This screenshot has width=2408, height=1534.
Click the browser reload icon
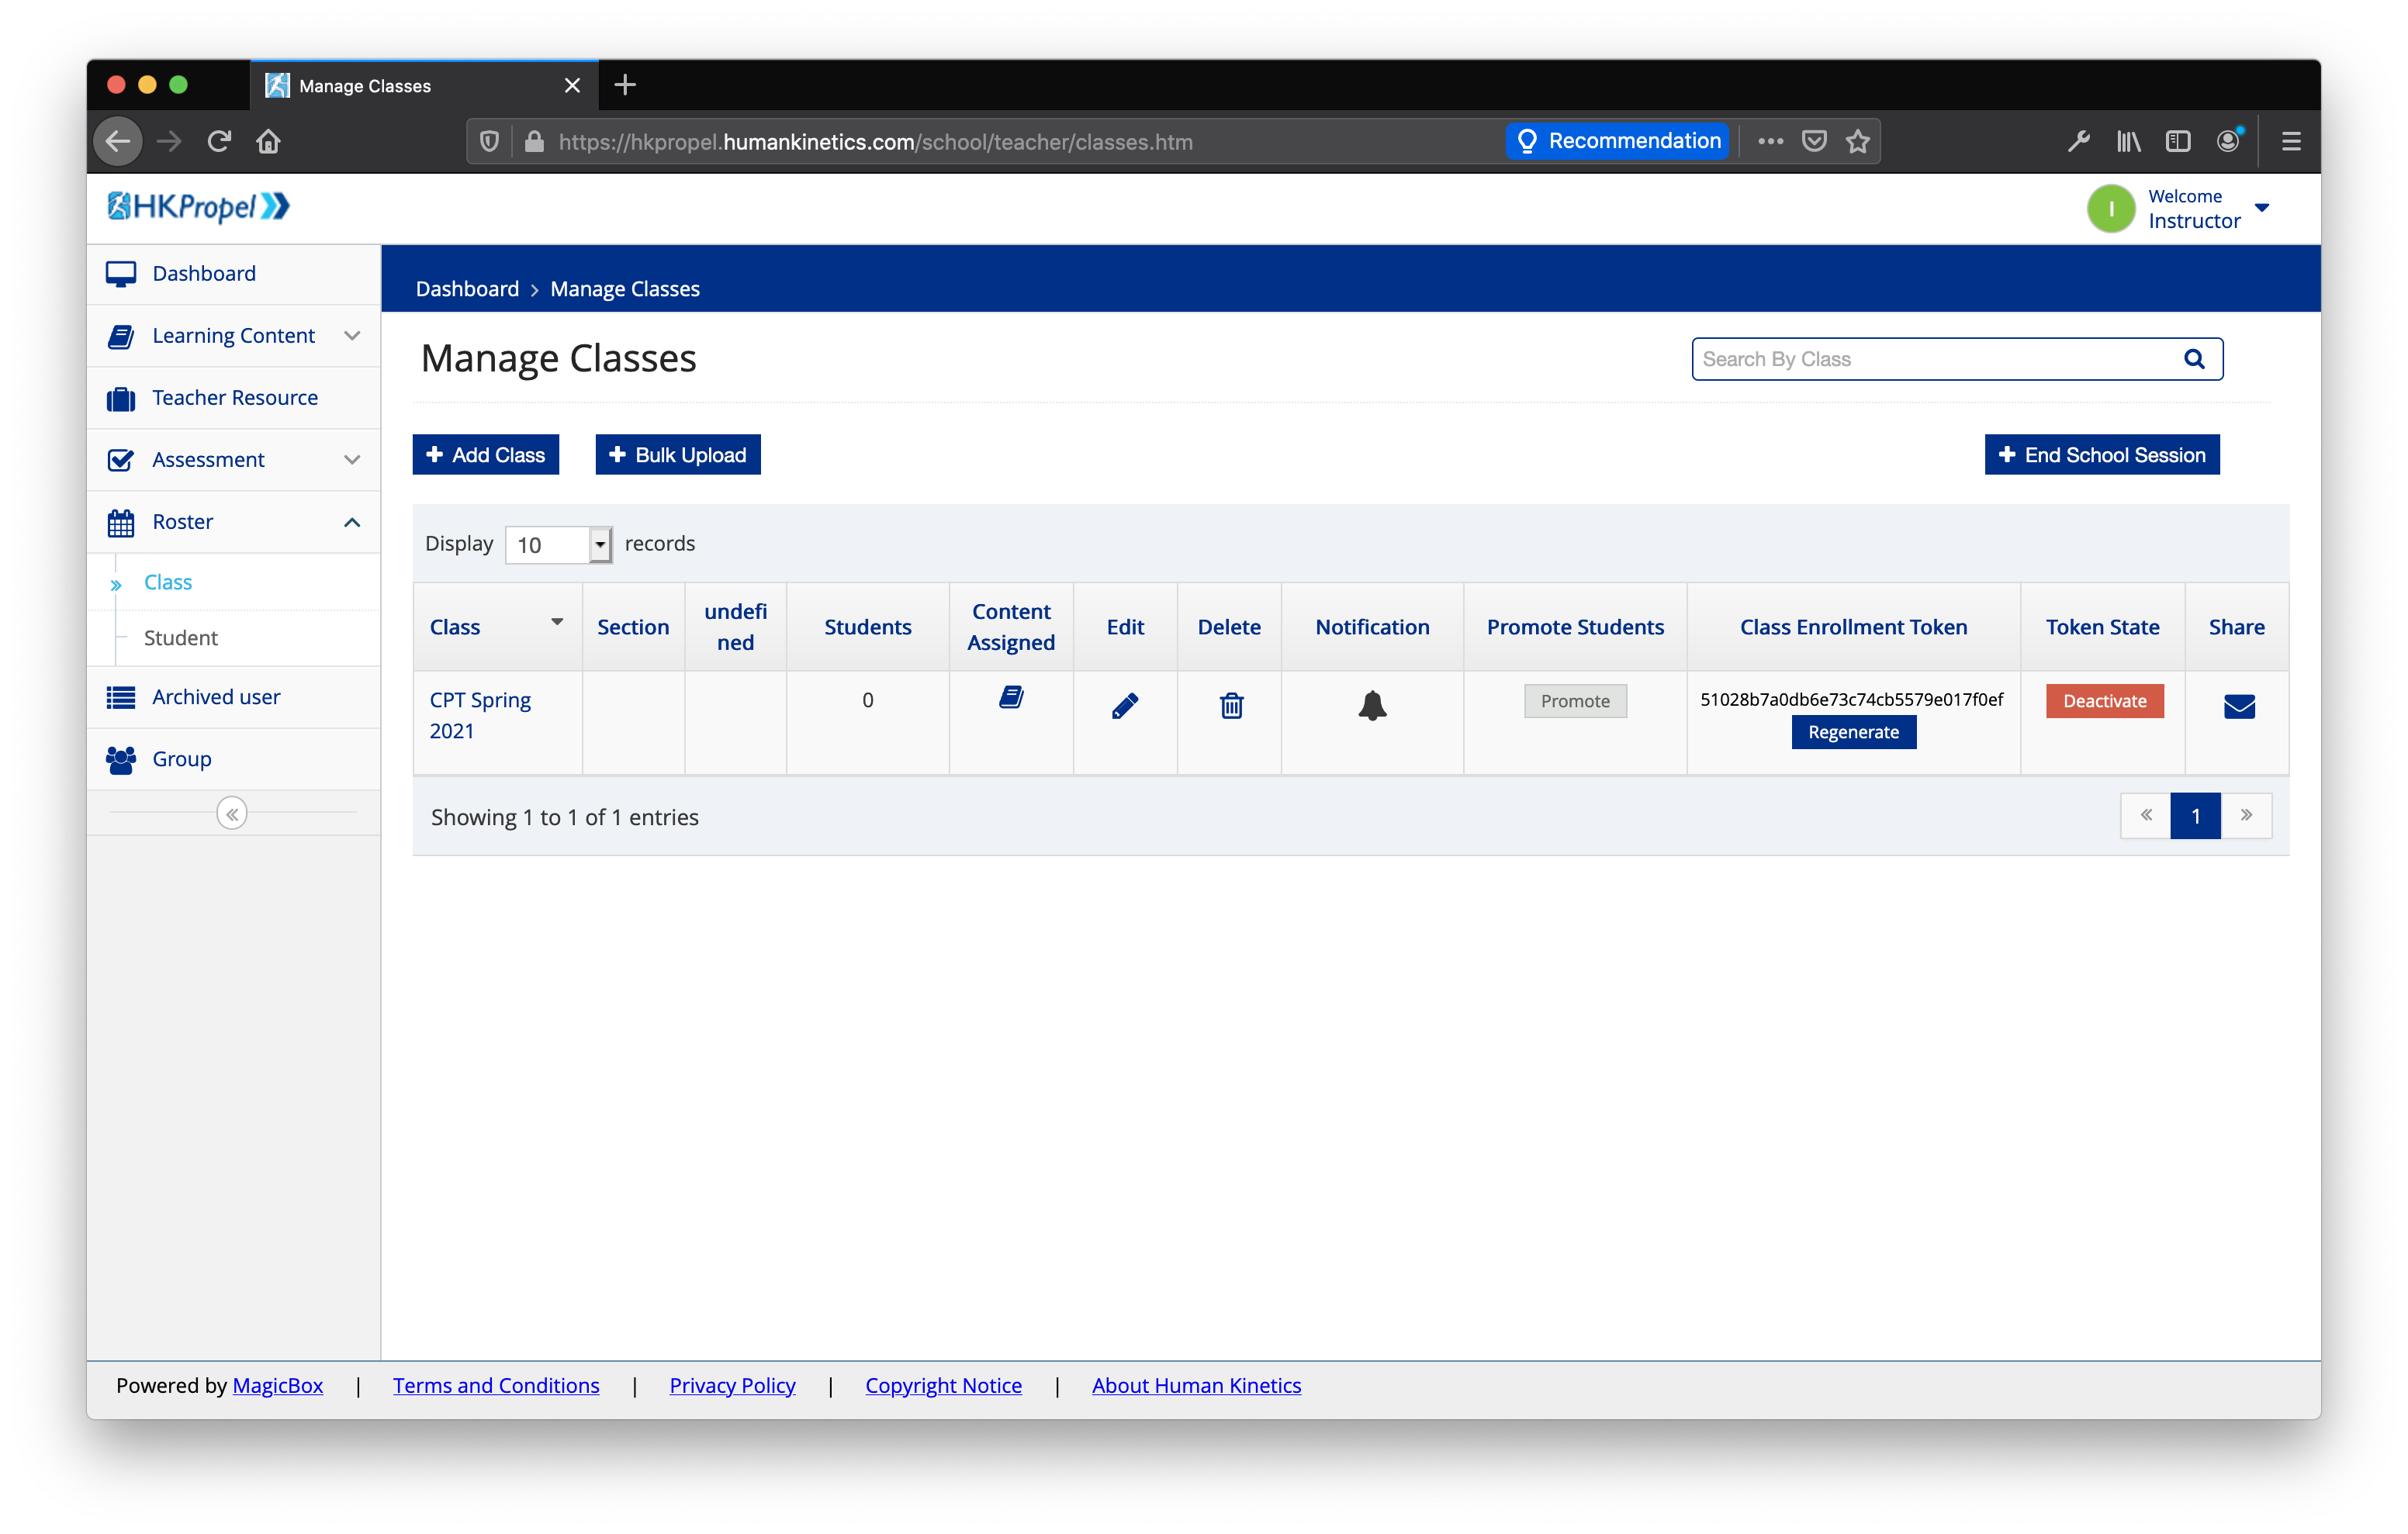coord(219,141)
